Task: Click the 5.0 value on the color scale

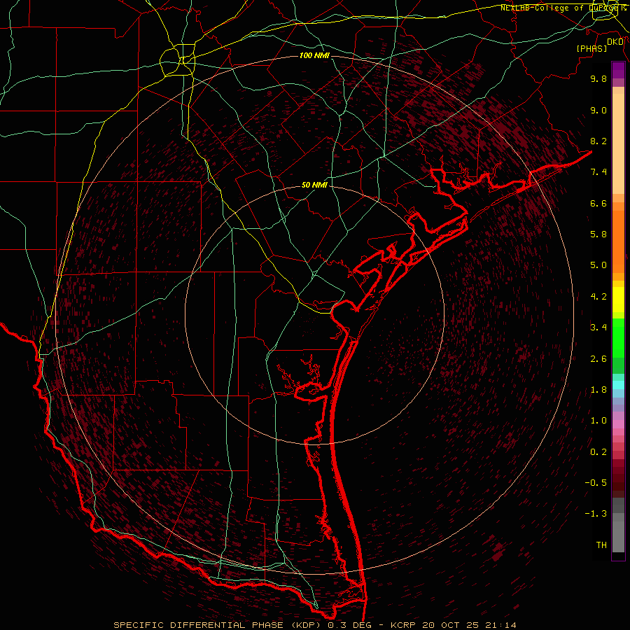Action: coord(598,265)
